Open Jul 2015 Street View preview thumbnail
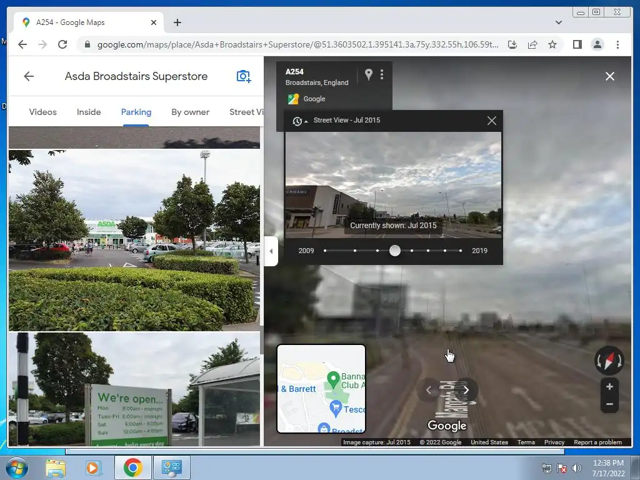640x480 pixels. (393, 185)
